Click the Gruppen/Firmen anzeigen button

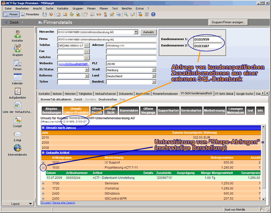(x=228, y=22)
